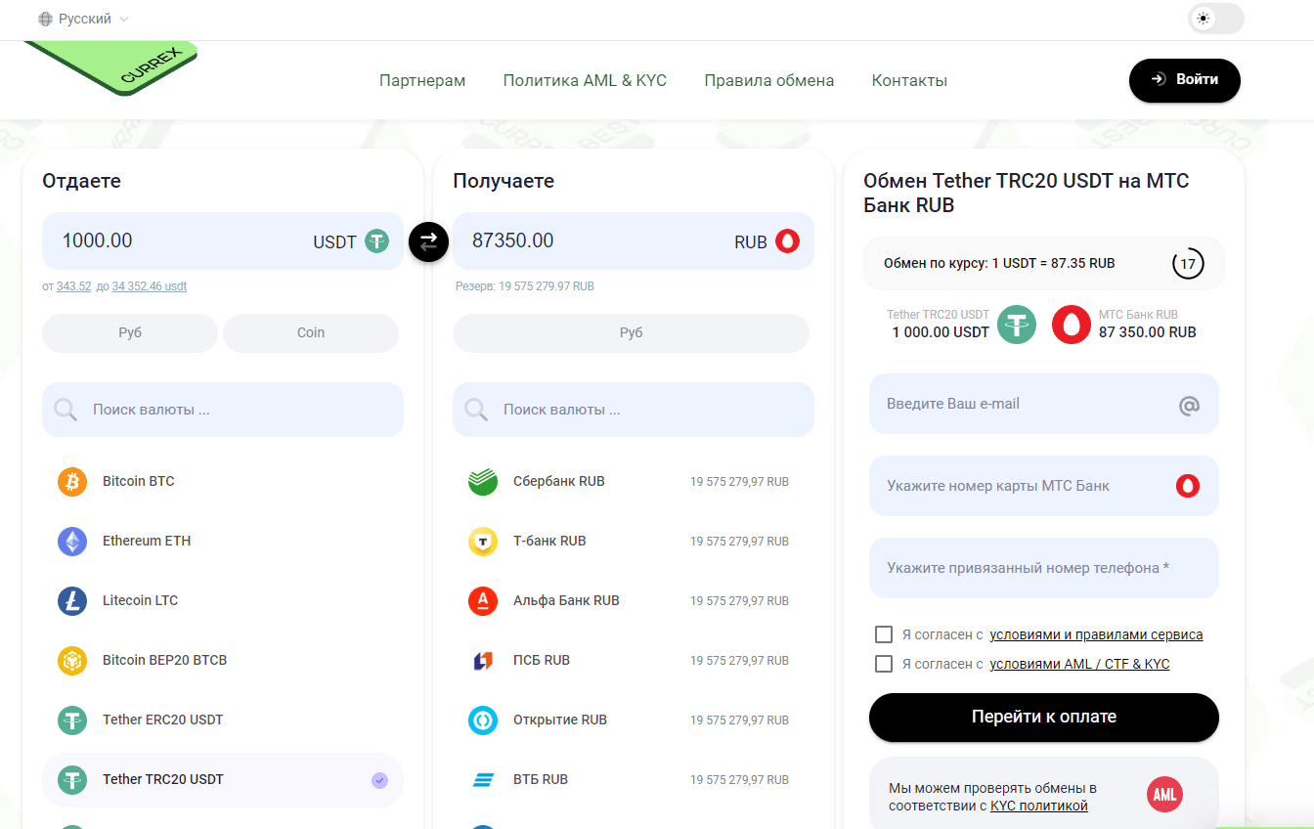Screen dimensions: 1314x829
Task: Swap currencies with the black arrows button
Action: 428,241
